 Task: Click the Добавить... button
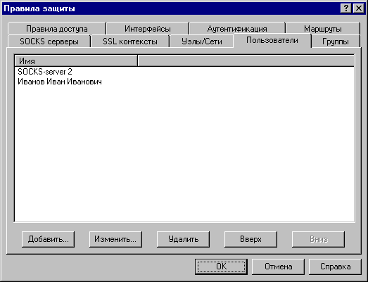(48, 239)
